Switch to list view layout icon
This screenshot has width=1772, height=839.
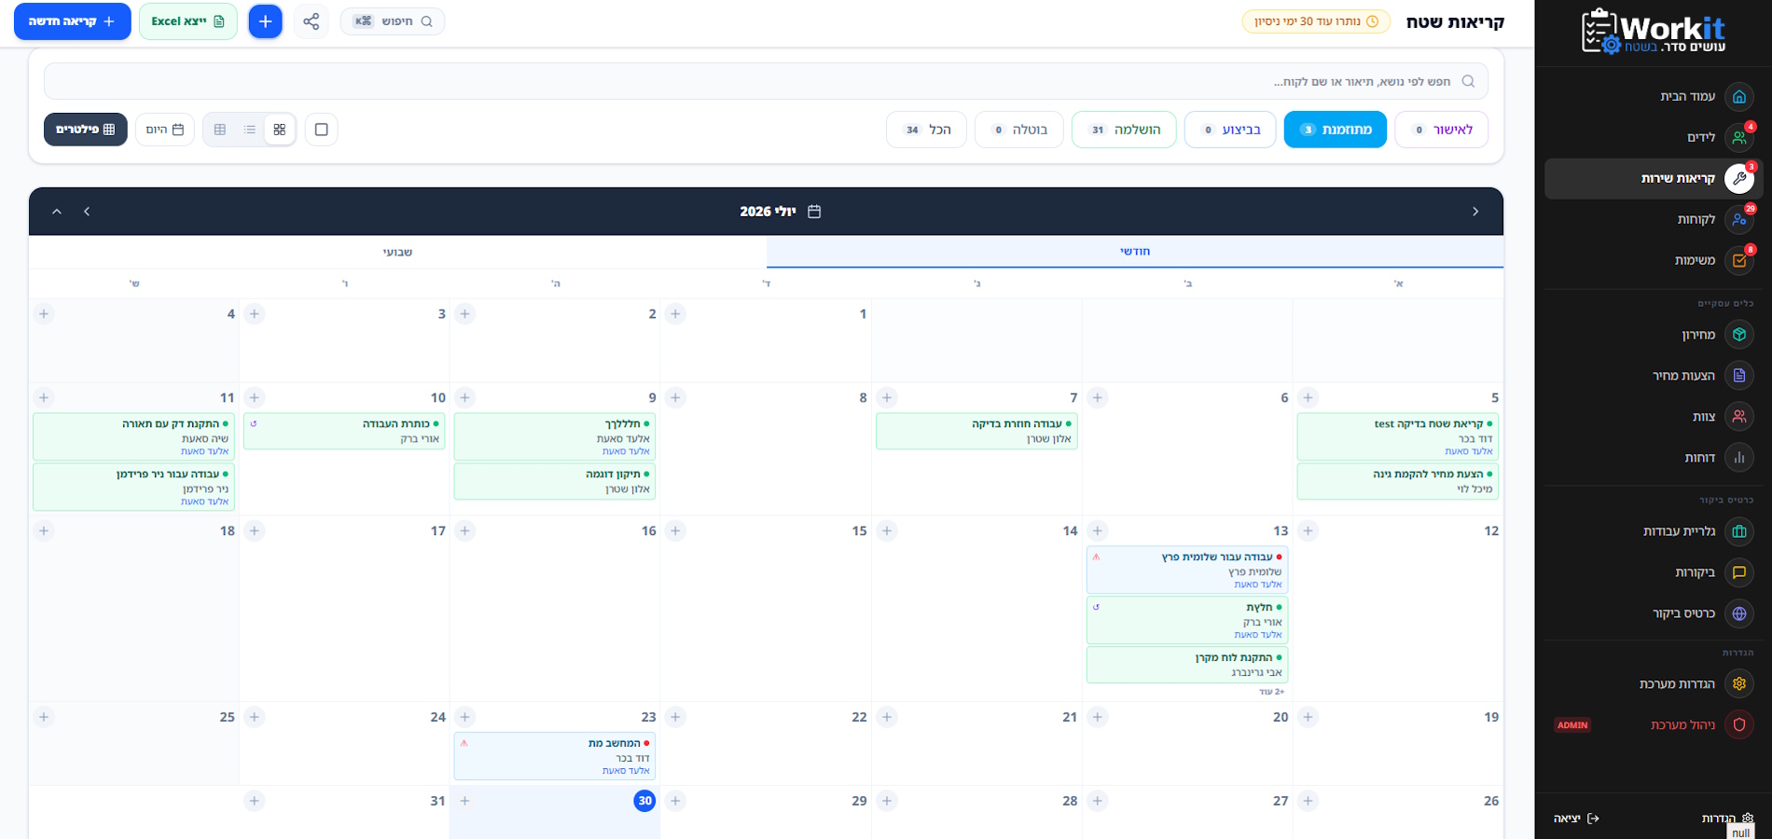[x=250, y=130]
